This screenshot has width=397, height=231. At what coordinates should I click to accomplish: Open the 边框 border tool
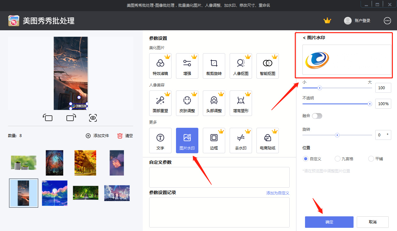[214, 141]
